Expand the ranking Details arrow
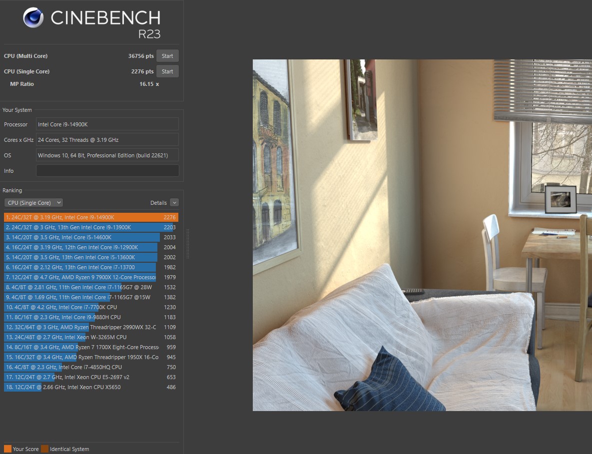Viewport: 592px width, 454px height. [x=174, y=203]
